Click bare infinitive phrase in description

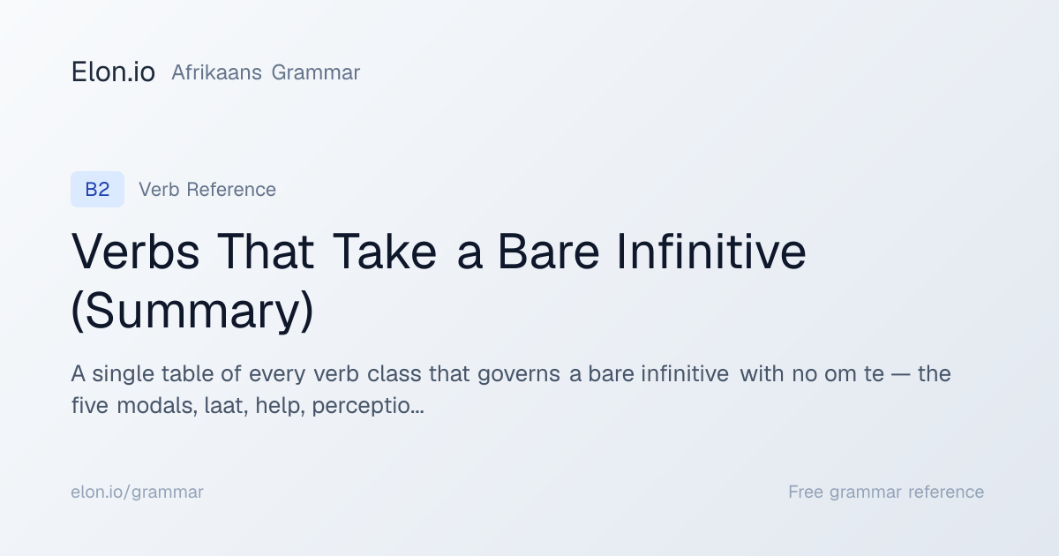coord(649,373)
